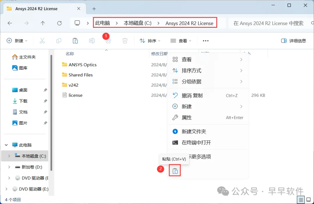Close the Ansys 2024 R2 License tab
Viewport: 314px width, 204px height.
[x=79, y=9]
